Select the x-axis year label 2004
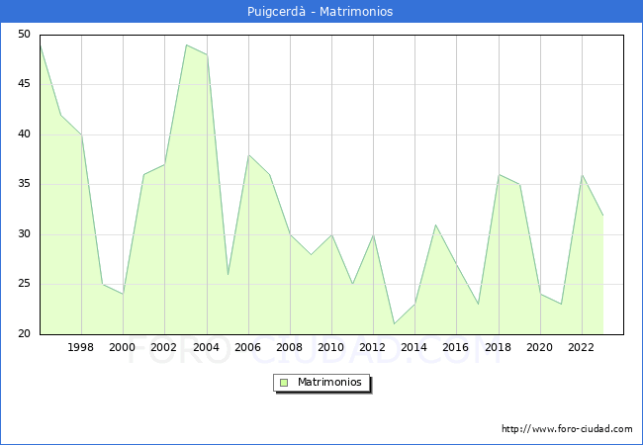Viewport: 643px width, 445px height. tap(207, 347)
